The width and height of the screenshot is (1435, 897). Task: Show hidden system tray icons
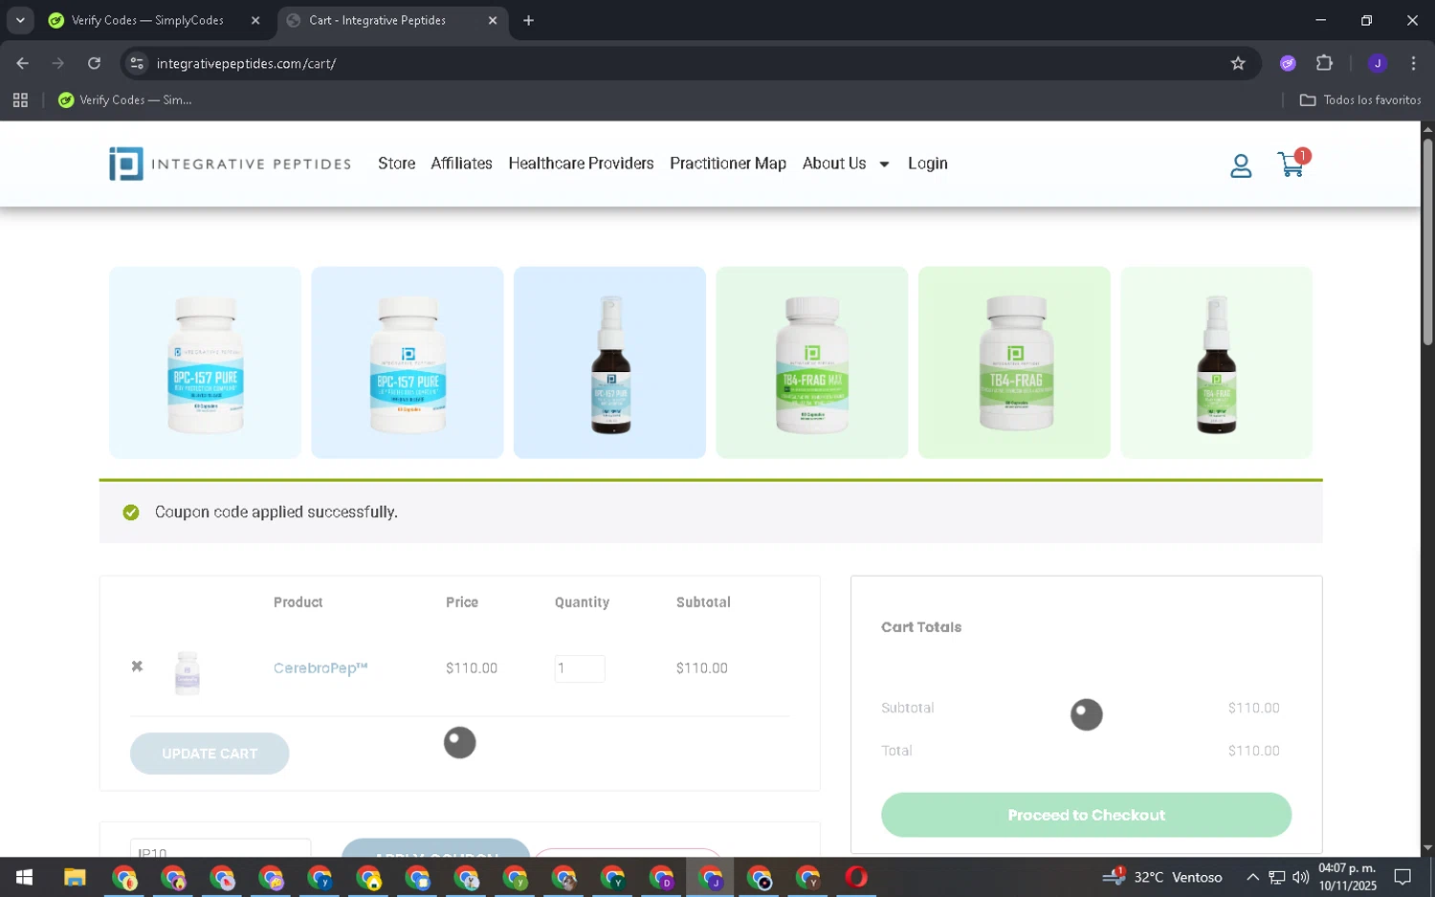(1252, 877)
